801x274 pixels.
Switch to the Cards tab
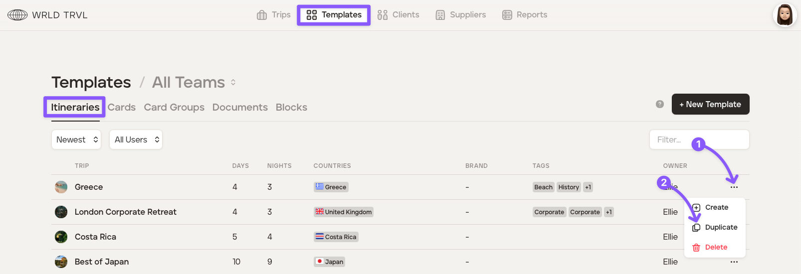pyautogui.click(x=122, y=107)
